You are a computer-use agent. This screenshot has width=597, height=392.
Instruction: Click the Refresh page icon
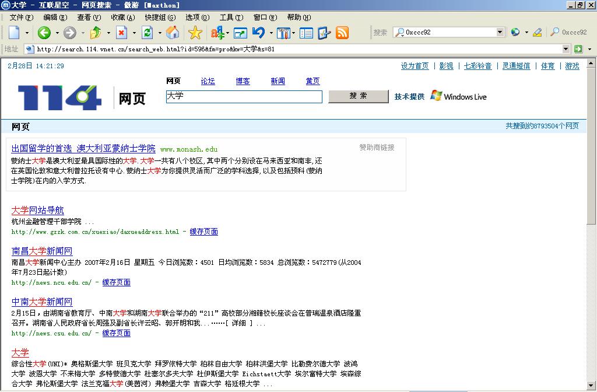[148, 33]
